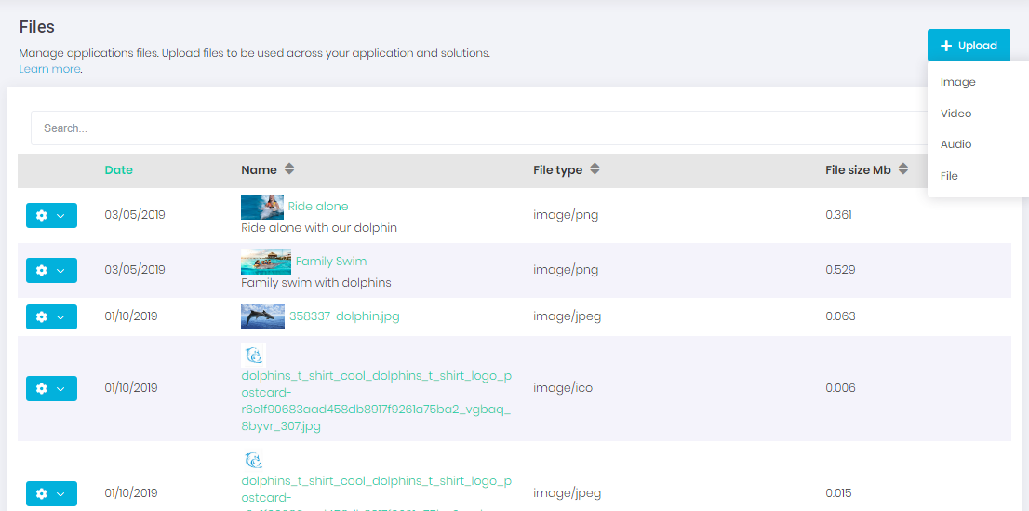Click the dolphin logo thumbnail of the ico file
This screenshot has width=1029, height=511.
(x=253, y=355)
